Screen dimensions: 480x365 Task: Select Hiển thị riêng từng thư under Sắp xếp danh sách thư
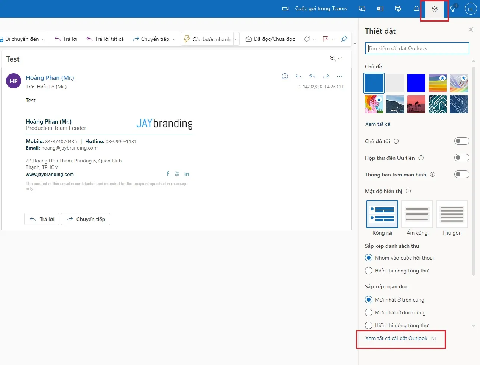(x=369, y=271)
